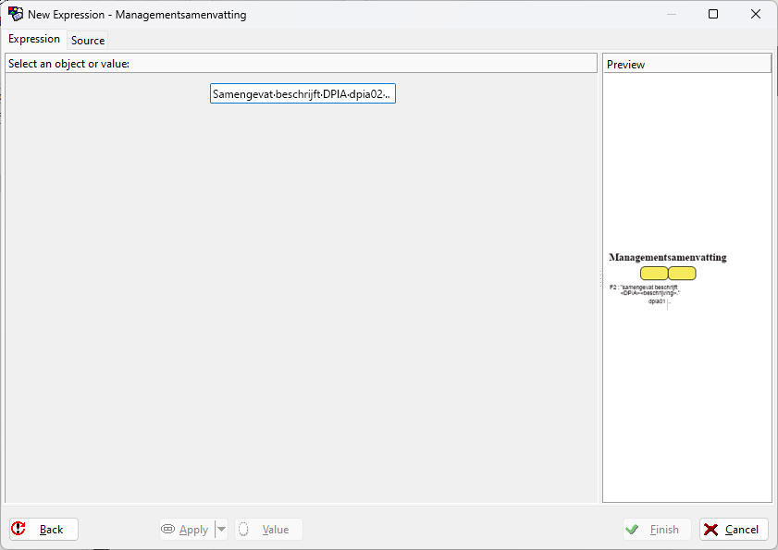This screenshot has width=778, height=550.
Task: Click the right yellow block in Preview
Action: point(682,274)
